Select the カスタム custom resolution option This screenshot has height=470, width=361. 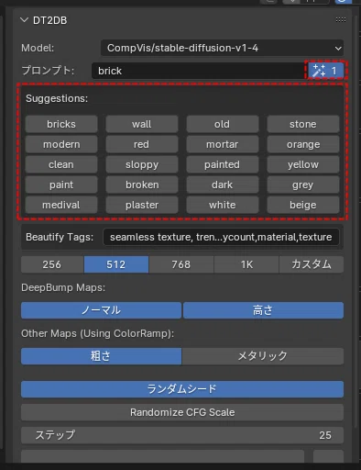[x=312, y=264]
